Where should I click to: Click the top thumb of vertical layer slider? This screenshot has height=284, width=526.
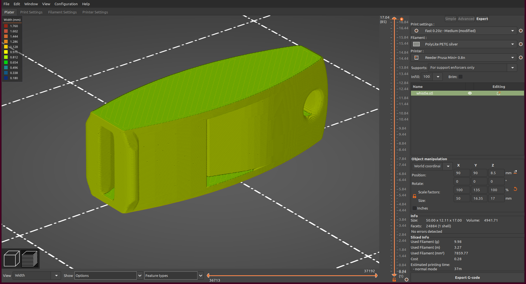(394, 18)
